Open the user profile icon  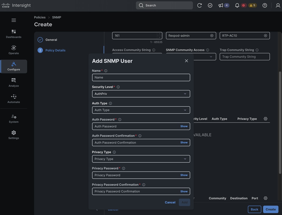[278, 5]
